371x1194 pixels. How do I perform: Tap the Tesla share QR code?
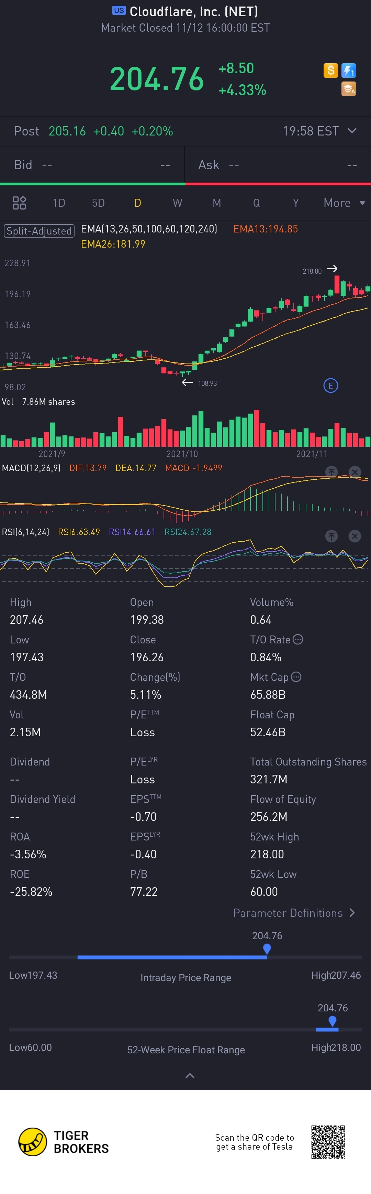click(x=328, y=1142)
